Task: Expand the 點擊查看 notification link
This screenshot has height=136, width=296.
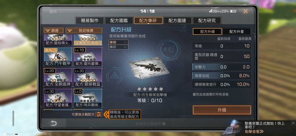Action: click(x=254, y=131)
